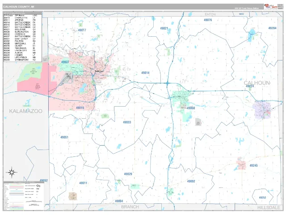Click the 49037 ZIP label on the map

65,62
